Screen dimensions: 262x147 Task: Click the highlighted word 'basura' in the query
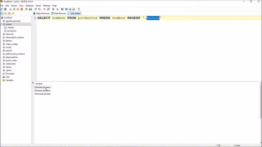[x=153, y=18]
